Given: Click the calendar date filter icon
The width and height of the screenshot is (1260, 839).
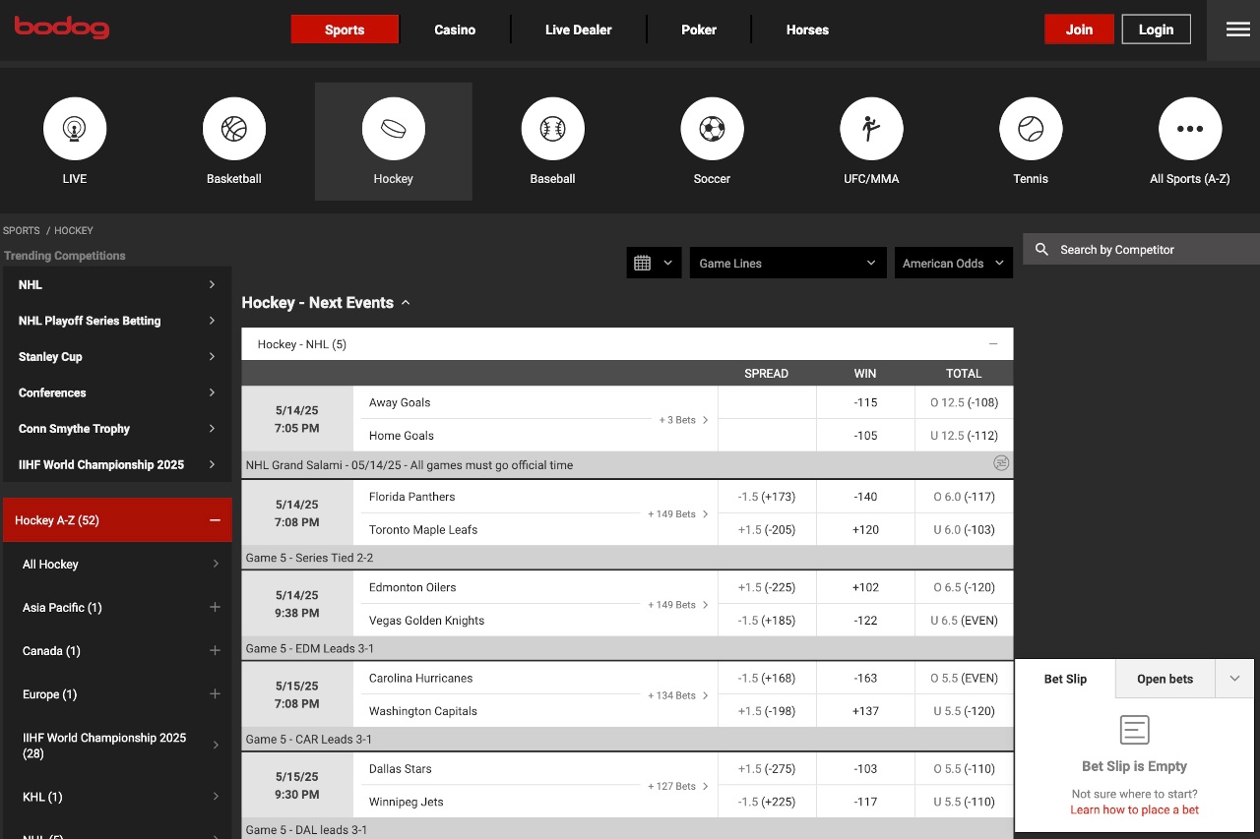Looking at the screenshot, I should click(x=643, y=263).
